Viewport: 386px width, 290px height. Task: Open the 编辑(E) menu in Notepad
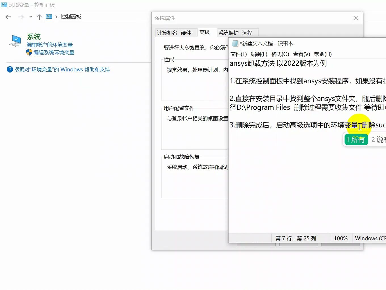click(259, 54)
